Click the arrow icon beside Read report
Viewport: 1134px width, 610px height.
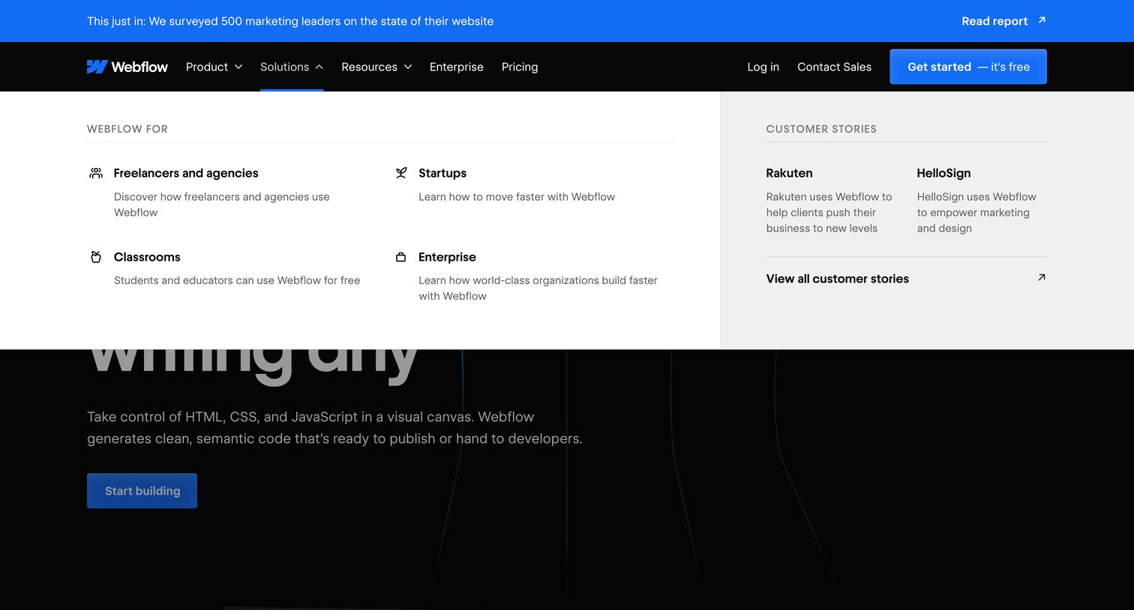pos(1042,20)
